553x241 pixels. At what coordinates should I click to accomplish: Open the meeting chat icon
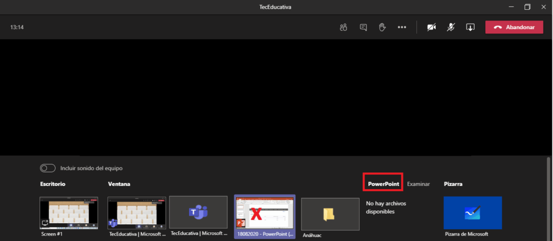[x=363, y=28]
